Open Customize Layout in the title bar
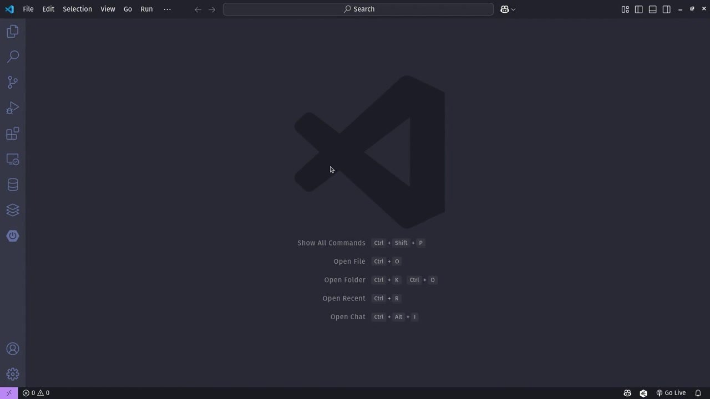 click(x=625, y=9)
